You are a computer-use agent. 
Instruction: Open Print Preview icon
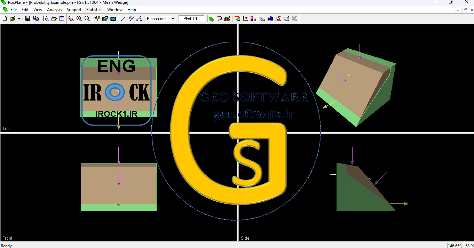tap(46, 18)
